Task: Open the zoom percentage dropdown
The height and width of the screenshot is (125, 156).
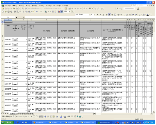Action: pos(70,12)
